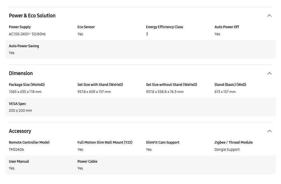
Task: Click the Power & Eco Solution heading
Action: [32, 16]
